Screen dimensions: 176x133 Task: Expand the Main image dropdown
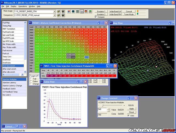pos(54,11)
